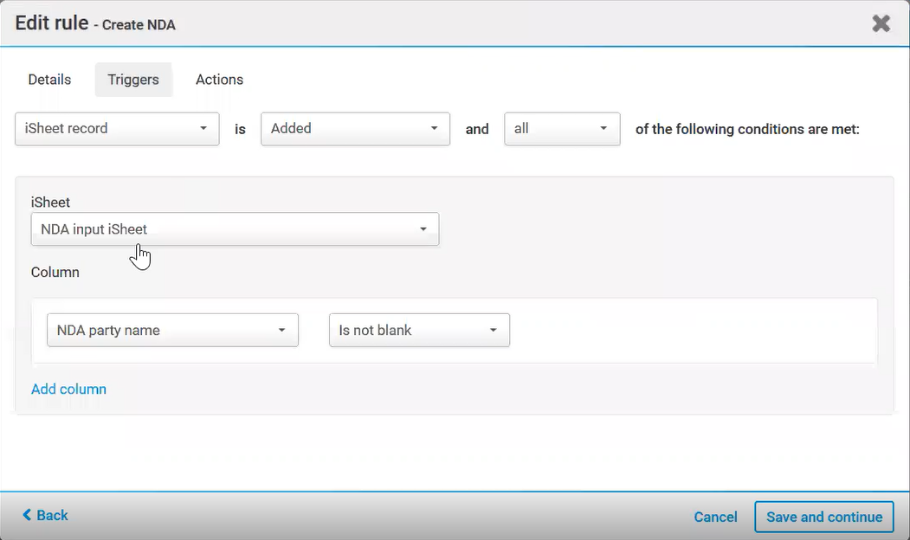Open the 'Is not blank' dropdown
Image resolution: width=910 pixels, height=540 pixels.
[x=419, y=331]
